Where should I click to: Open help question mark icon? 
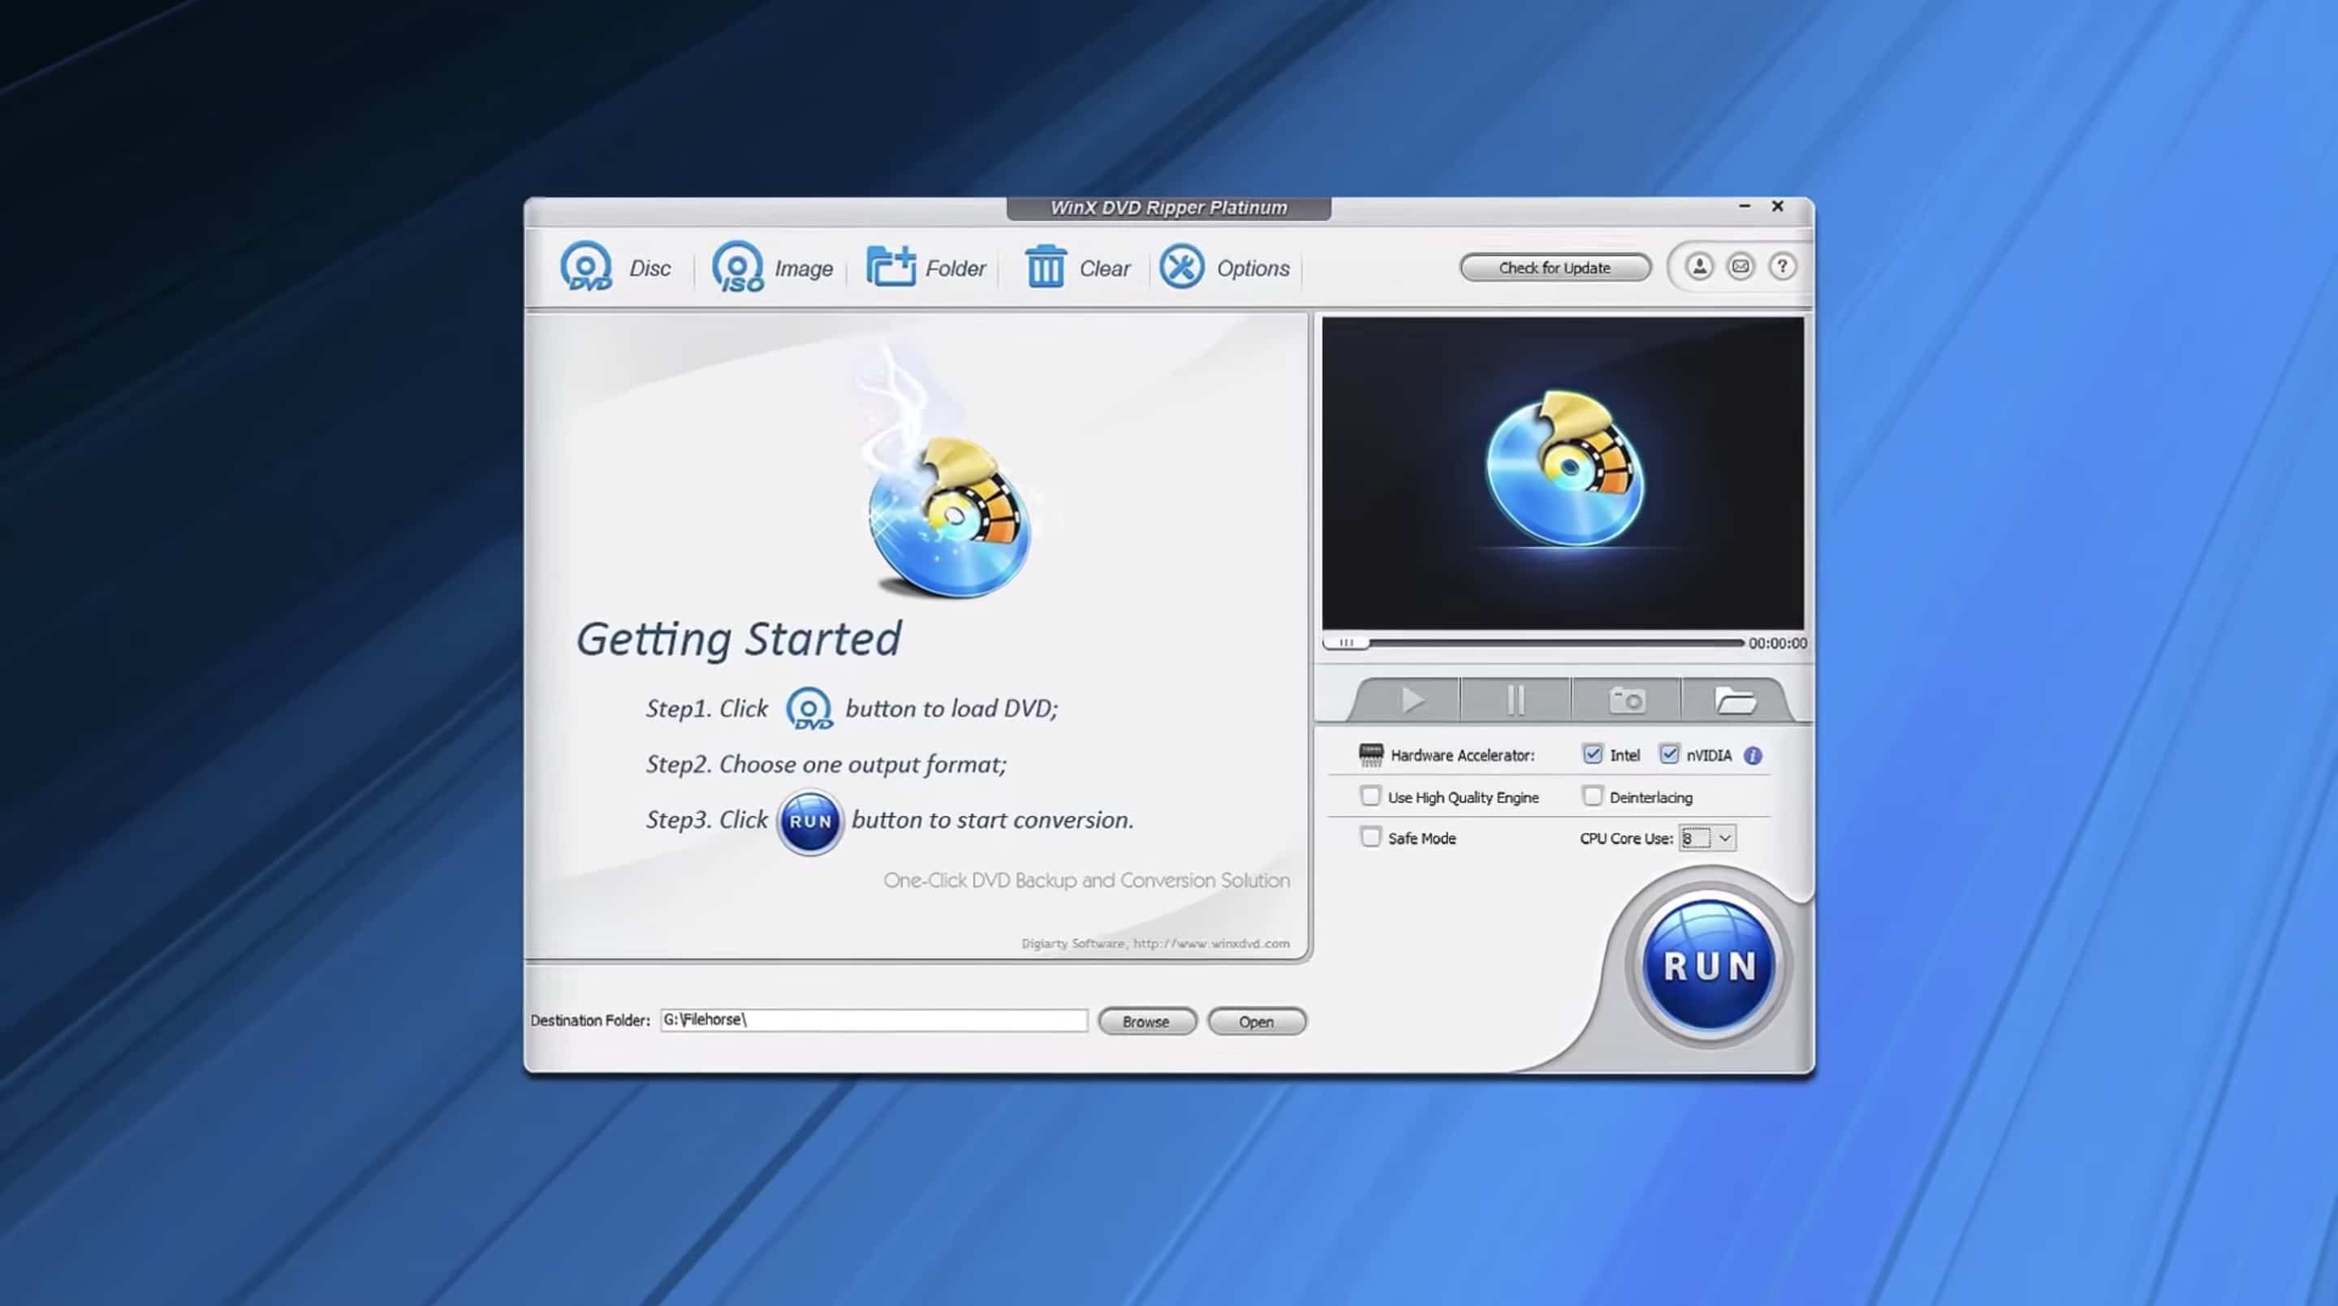[x=1782, y=267]
